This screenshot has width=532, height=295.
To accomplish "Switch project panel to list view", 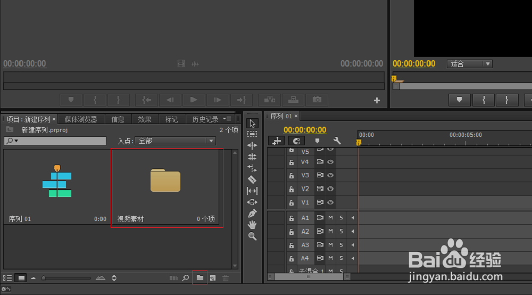I will [7, 278].
